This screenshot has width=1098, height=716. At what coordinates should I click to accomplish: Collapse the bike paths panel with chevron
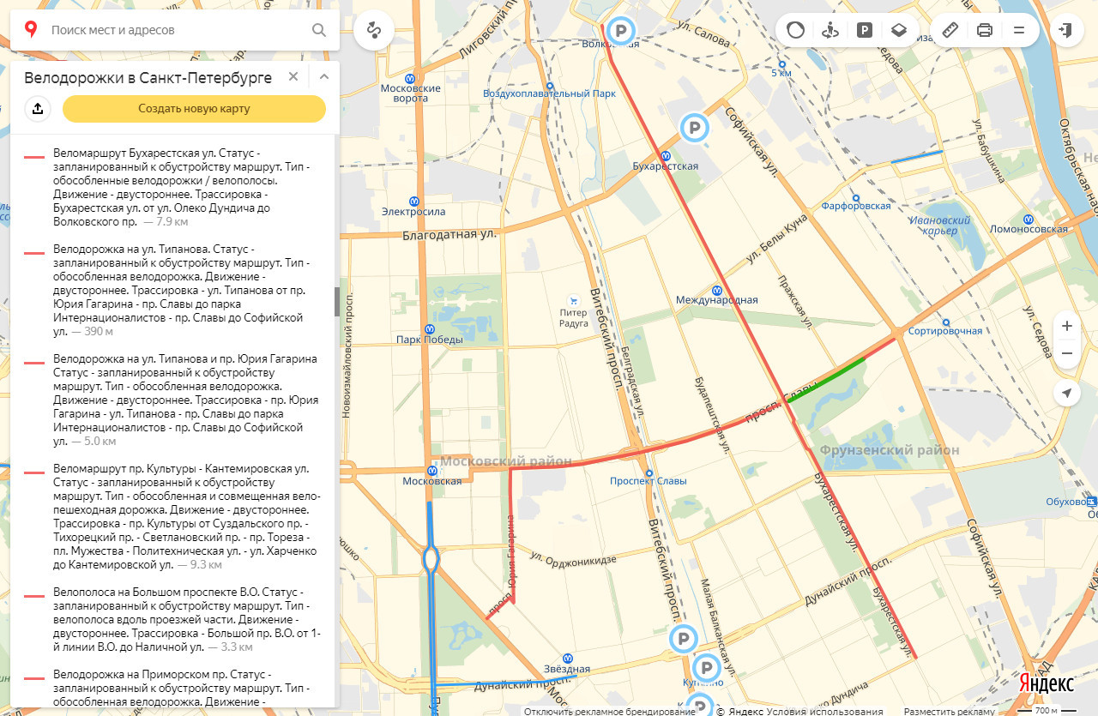[x=324, y=76]
